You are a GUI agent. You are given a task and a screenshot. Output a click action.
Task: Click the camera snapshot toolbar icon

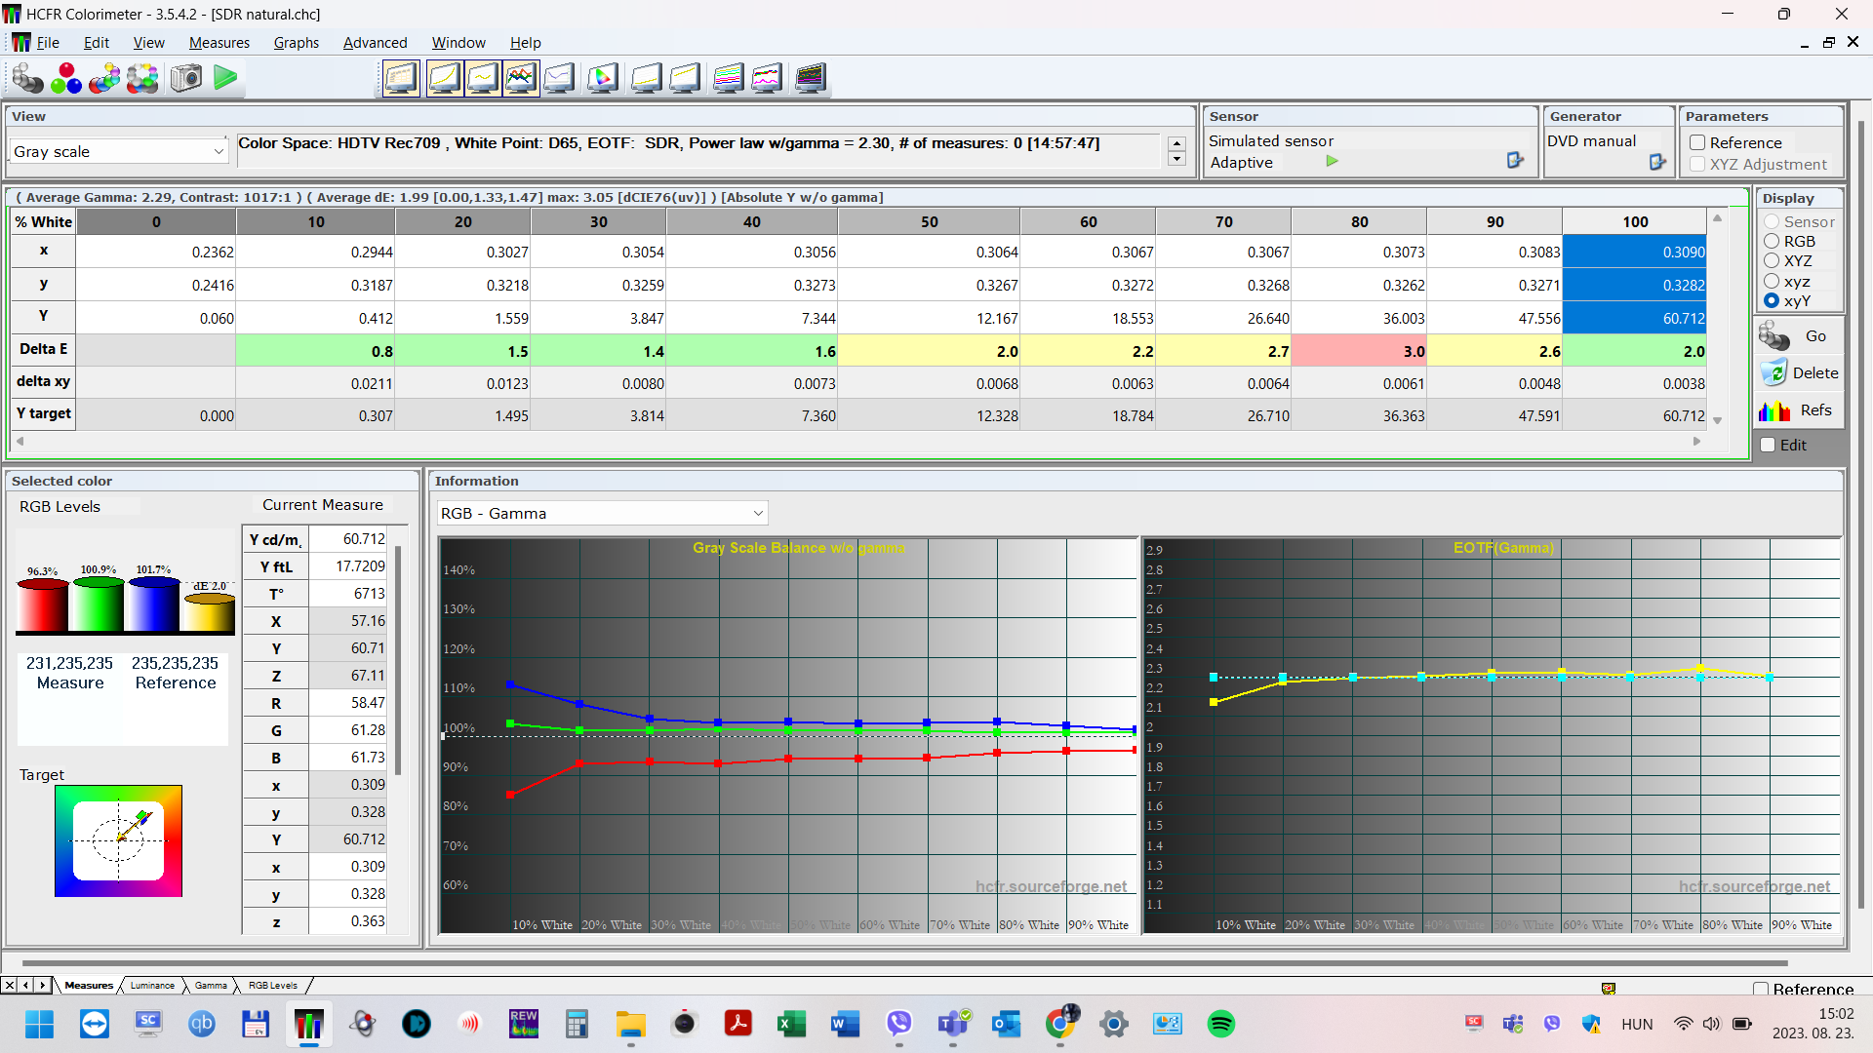coord(185,78)
